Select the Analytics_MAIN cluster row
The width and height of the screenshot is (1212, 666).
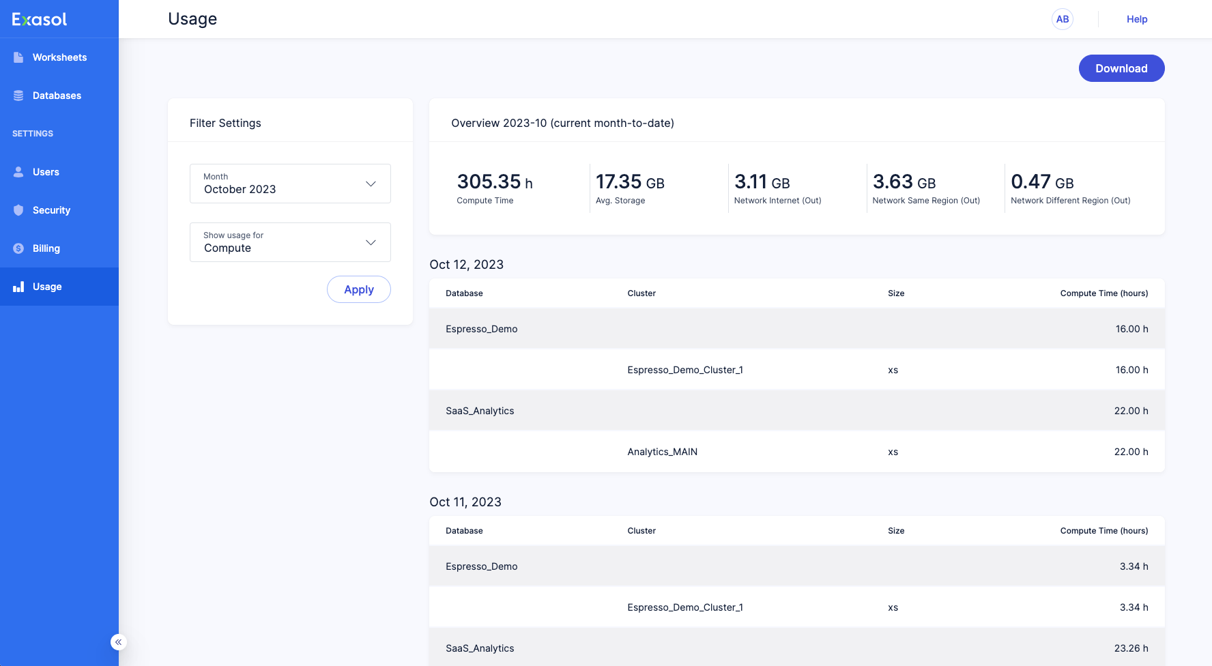(796, 452)
